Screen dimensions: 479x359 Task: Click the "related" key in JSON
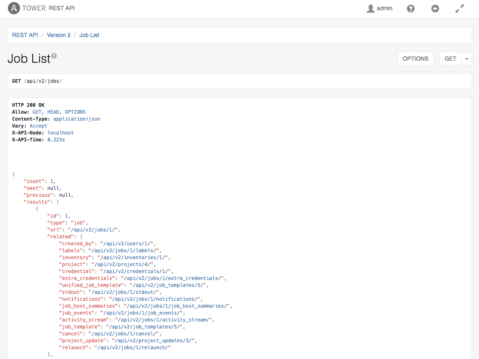tap(60, 236)
